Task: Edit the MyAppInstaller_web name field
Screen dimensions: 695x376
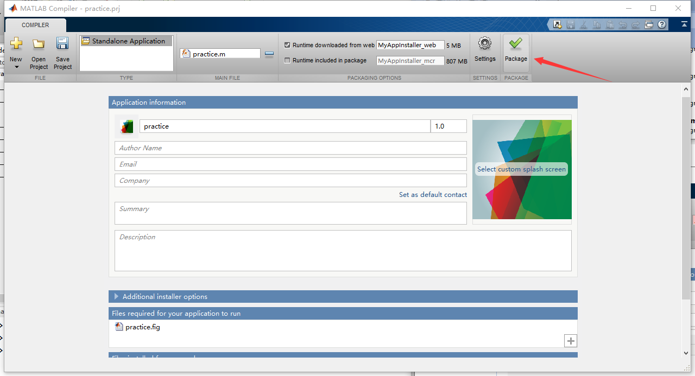Action: tap(410, 45)
